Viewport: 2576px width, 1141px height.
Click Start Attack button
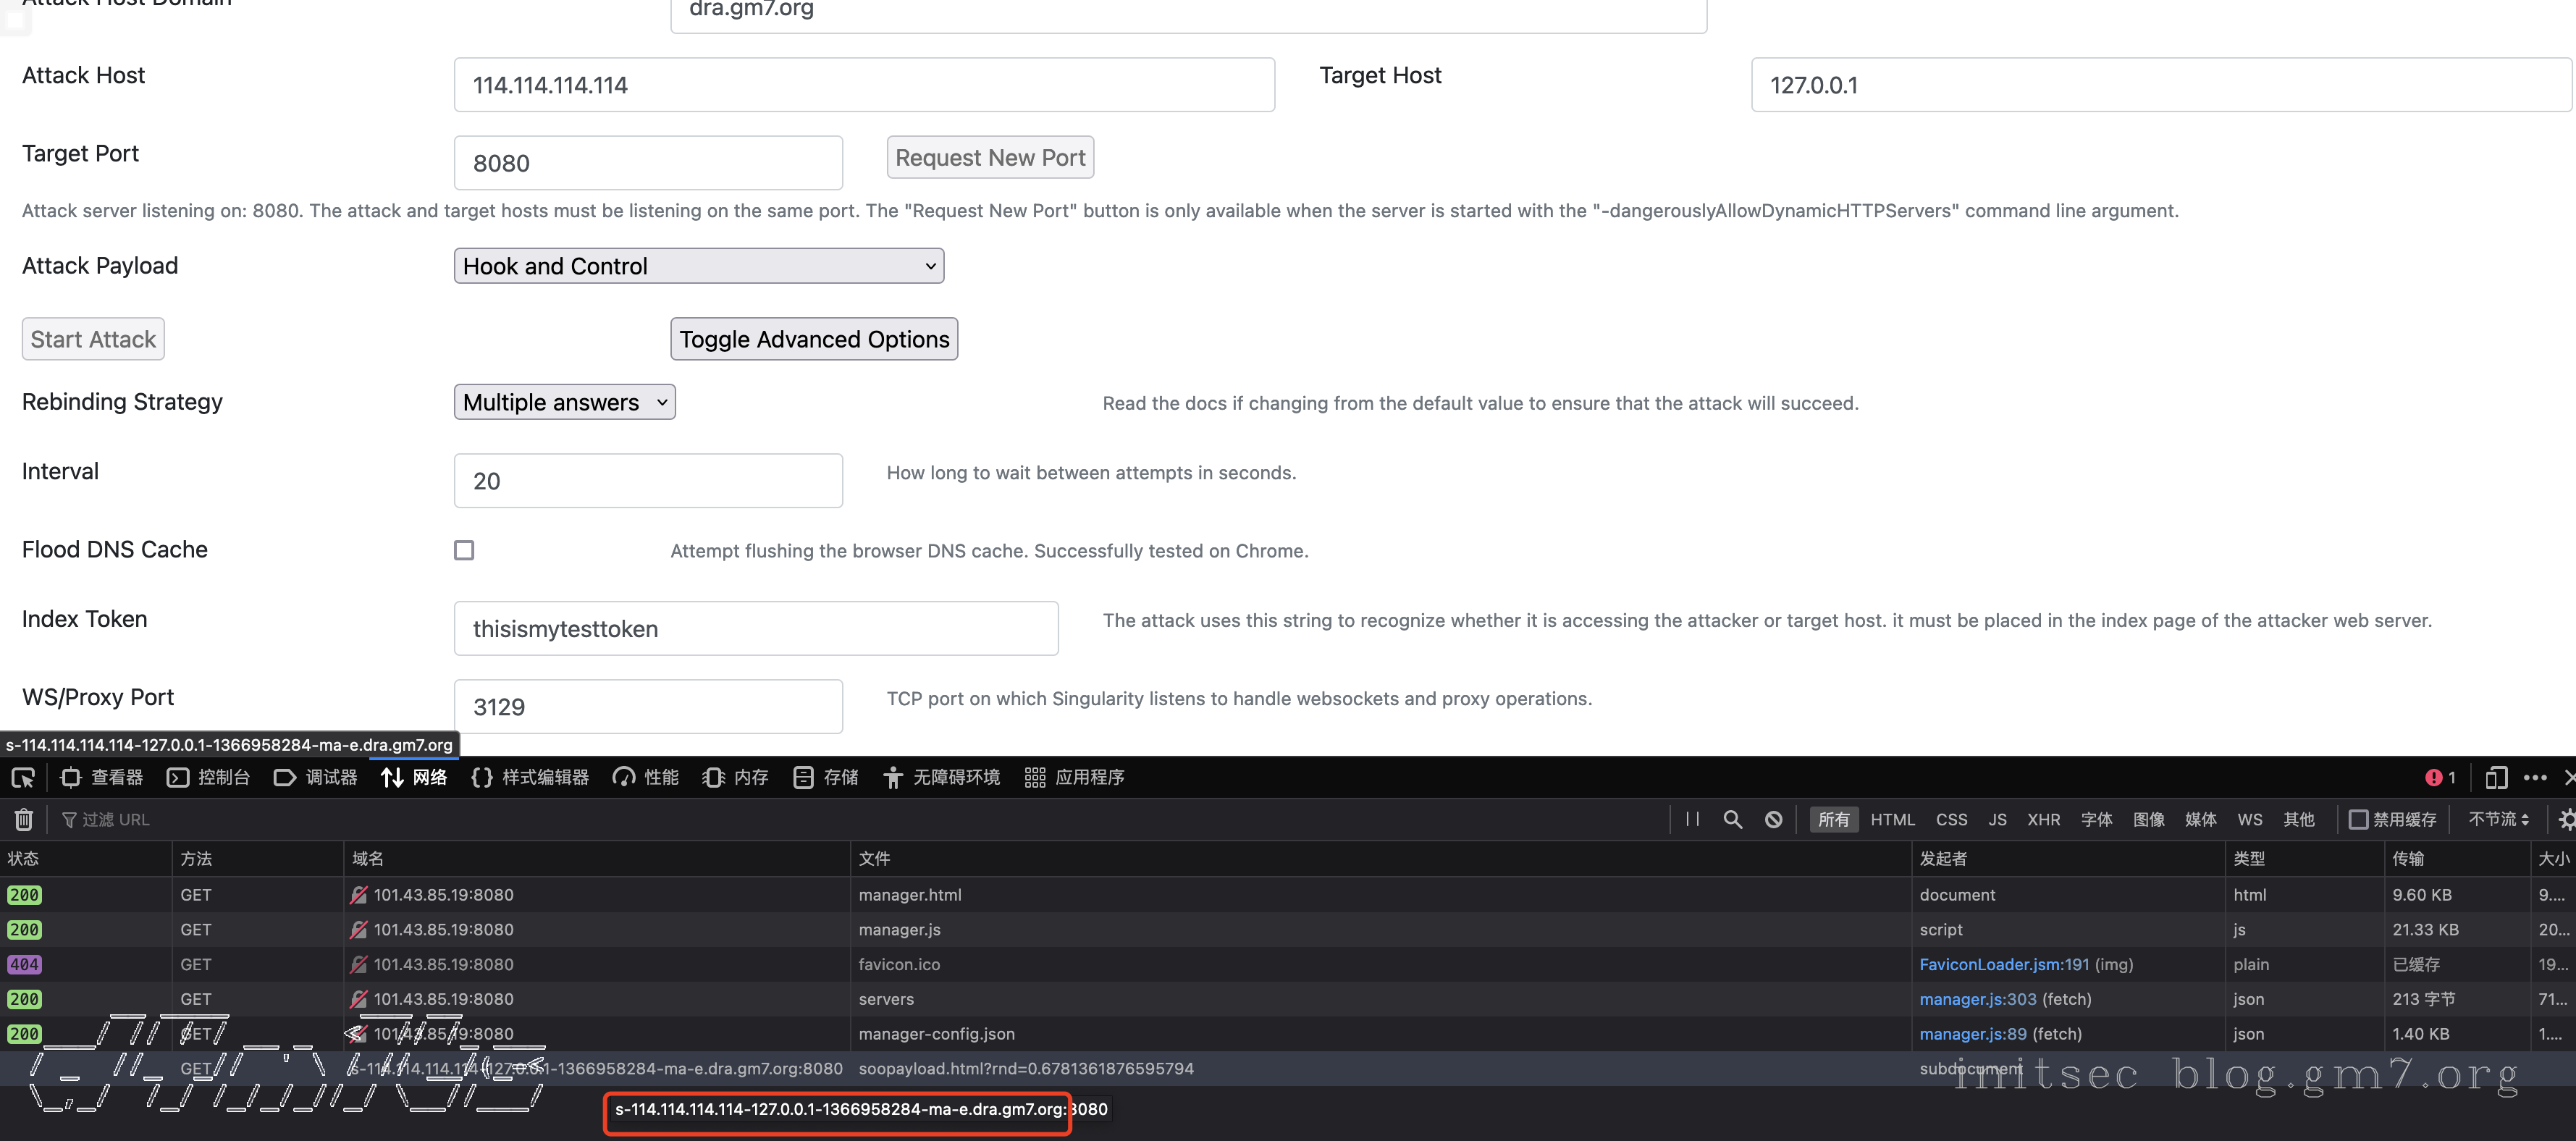click(93, 340)
